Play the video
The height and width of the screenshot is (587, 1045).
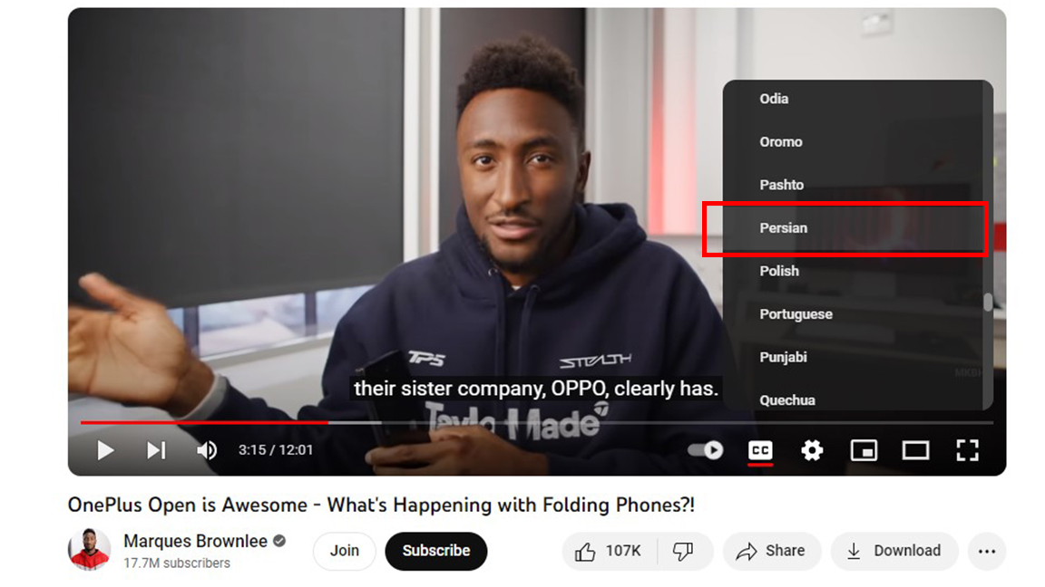coord(105,450)
